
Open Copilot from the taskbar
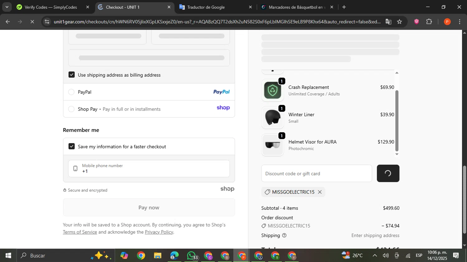point(124,255)
